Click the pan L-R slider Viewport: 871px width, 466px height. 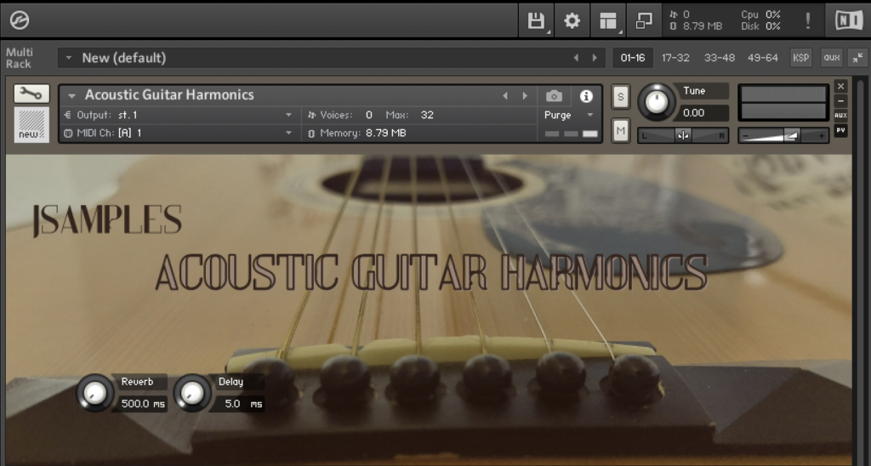click(x=683, y=135)
